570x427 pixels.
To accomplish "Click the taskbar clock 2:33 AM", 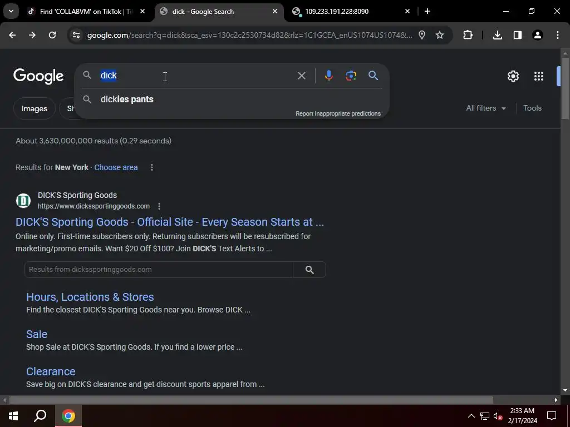I will click(x=522, y=416).
